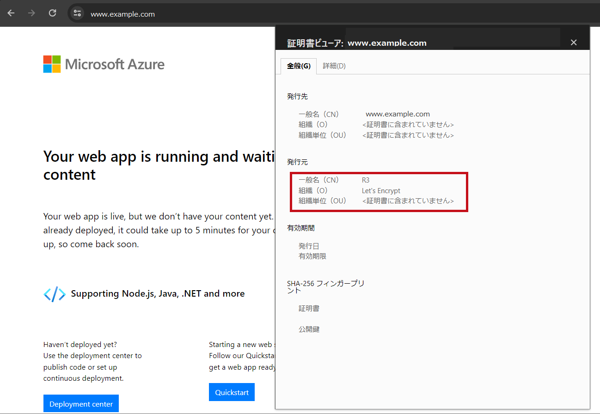Click the 公開鍵 fingerprint label
The height and width of the screenshot is (414, 600).
tap(309, 329)
